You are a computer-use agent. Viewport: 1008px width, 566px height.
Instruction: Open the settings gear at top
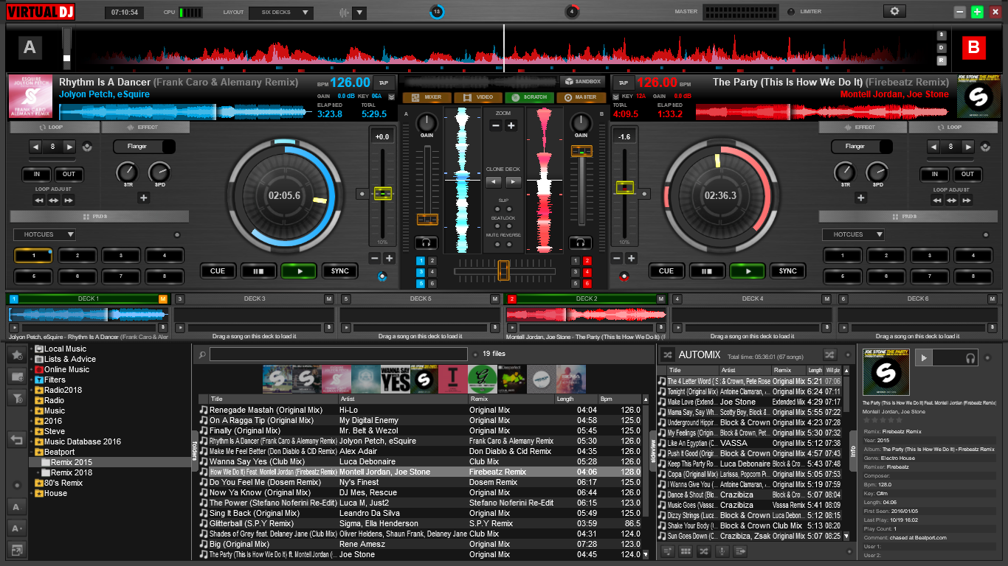pyautogui.click(x=894, y=11)
